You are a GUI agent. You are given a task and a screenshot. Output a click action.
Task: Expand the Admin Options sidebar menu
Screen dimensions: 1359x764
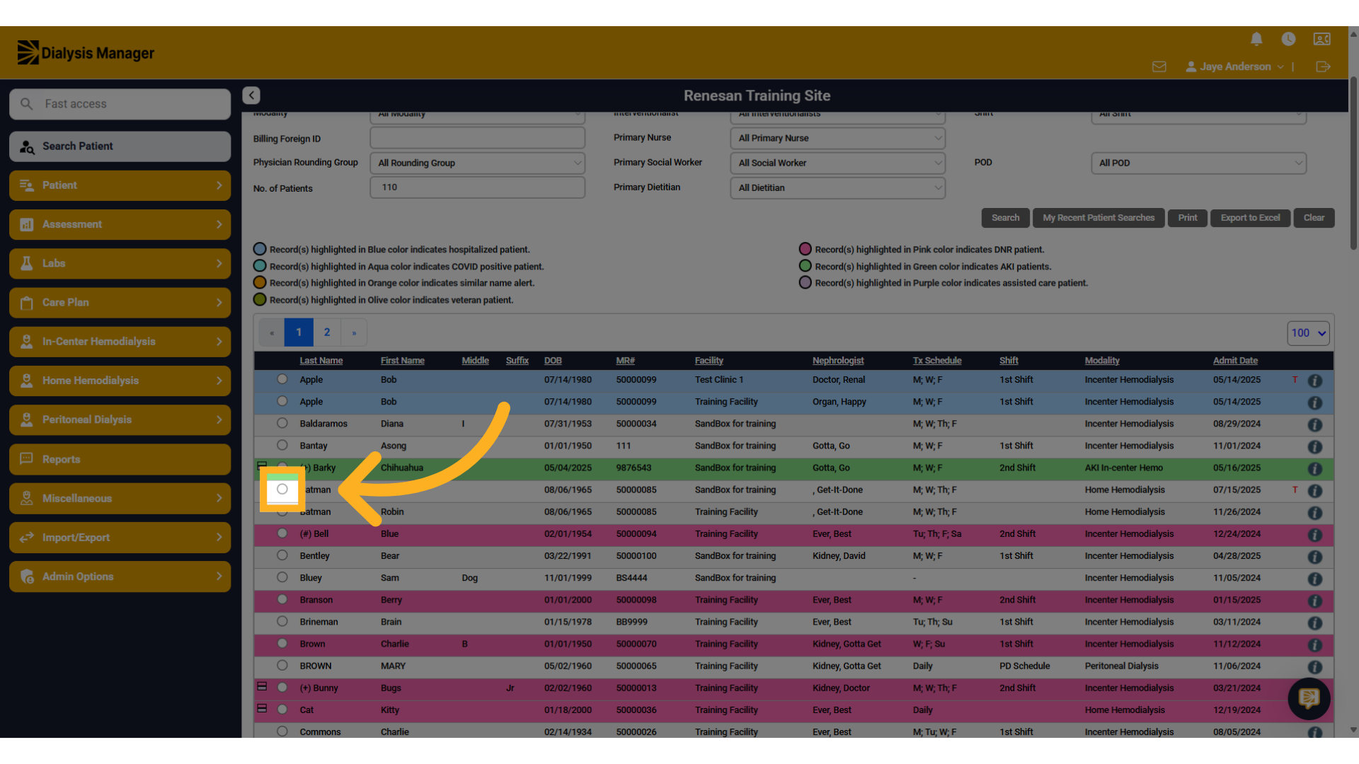click(x=120, y=577)
